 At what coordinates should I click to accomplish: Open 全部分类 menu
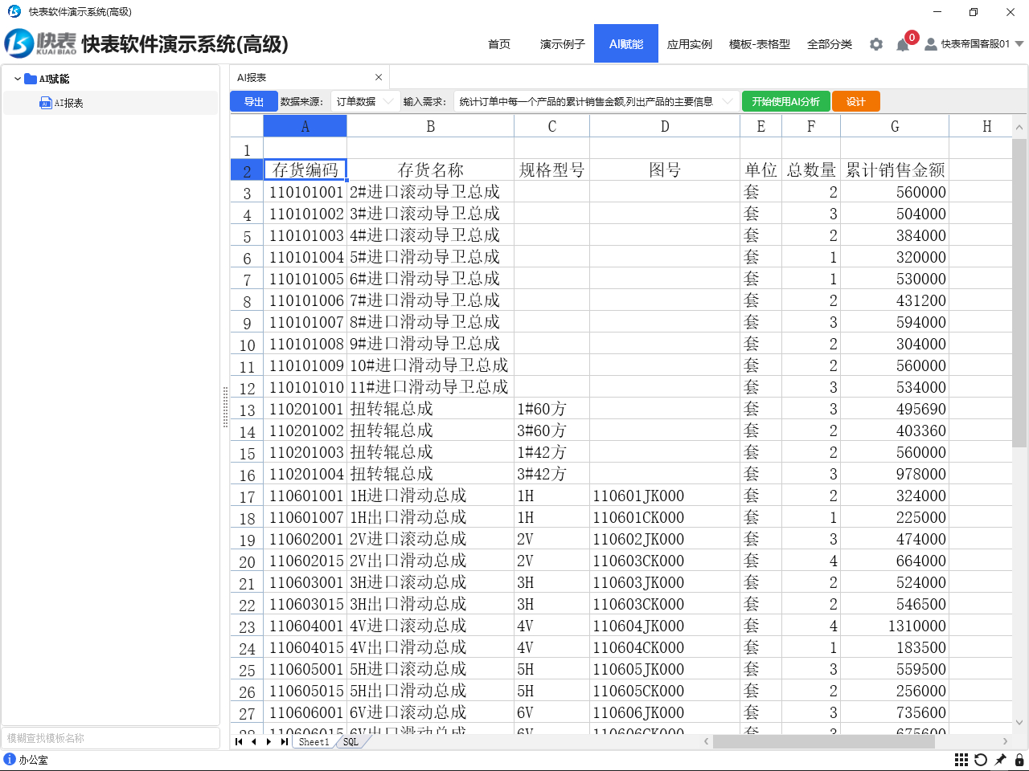pyautogui.click(x=830, y=44)
